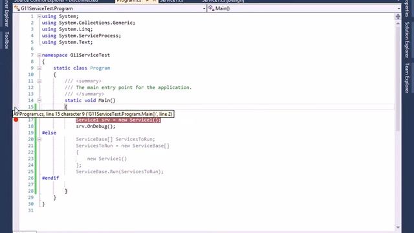Click the class icon beside G11ServiceTest.Program

click(x=17, y=8)
